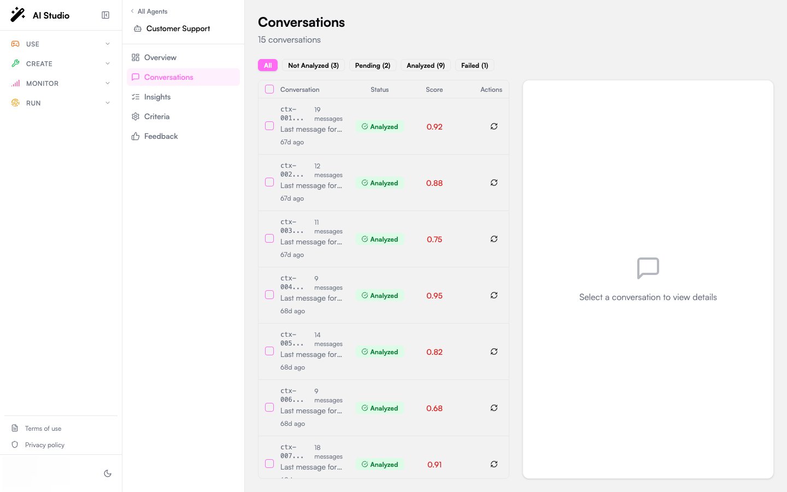Toggle dark mode with the moon icon

pos(108,473)
